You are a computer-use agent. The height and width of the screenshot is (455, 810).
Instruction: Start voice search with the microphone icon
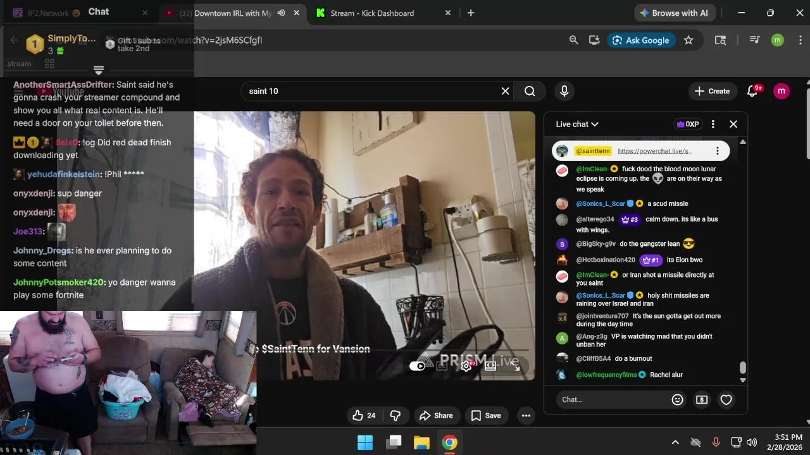click(x=564, y=91)
